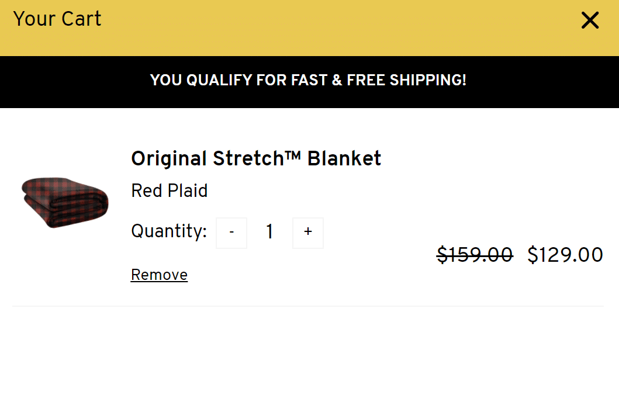The image size is (619, 395).
Task: Click the X icon in the yellow header
Action: point(590,20)
